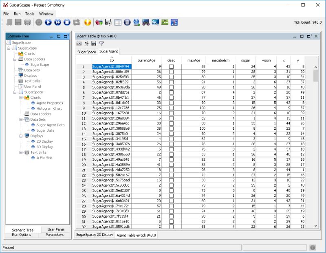Collapse the Displays node under SugarSpace
The height and width of the screenshot is (253, 326).
[x=21, y=136]
